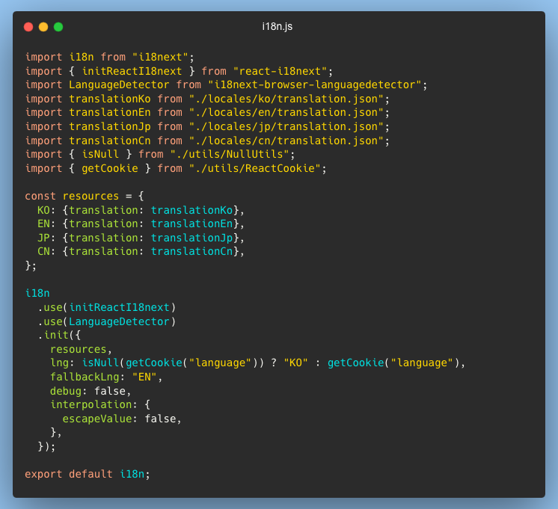Click "./locales/cn/translation.json" path

point(286,141)
